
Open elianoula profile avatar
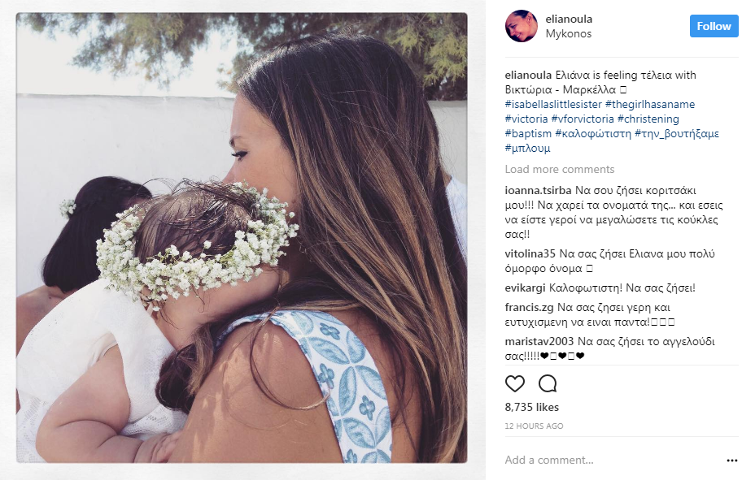[x=522, y=26]
